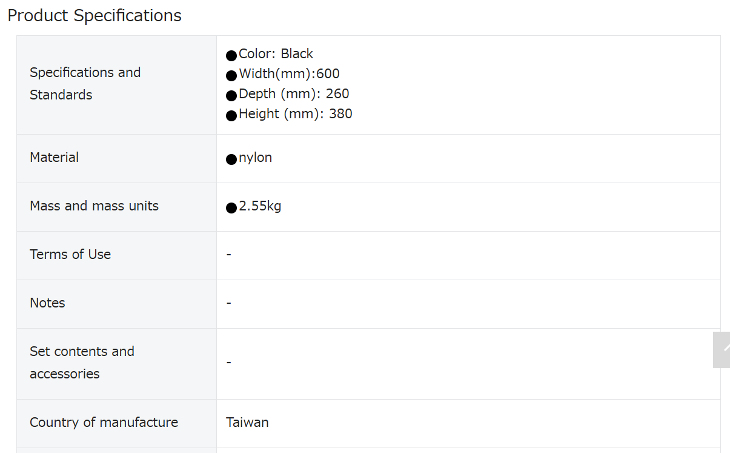This screenshot has width=730, height=453.
Task: Click the Country of manufacture label
Action: click(x=104, y=423)
